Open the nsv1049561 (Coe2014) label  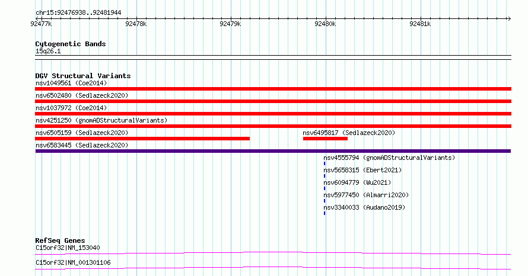(x=71, y=83)
